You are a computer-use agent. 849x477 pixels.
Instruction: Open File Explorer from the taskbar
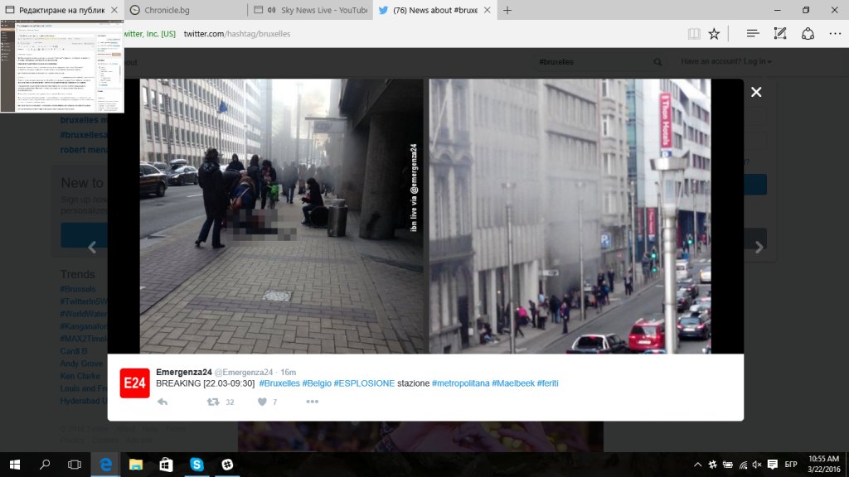pyautogui.click(x=136, y=465)
